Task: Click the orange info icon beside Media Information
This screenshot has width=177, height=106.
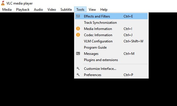Action: [78, 29]
